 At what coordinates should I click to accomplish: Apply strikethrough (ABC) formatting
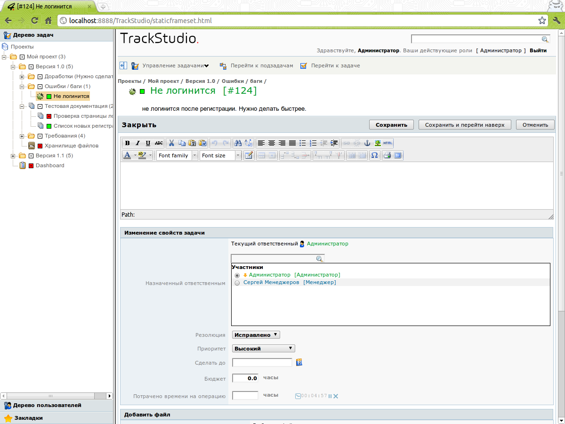pyautogui.click(x=159, y=143)
